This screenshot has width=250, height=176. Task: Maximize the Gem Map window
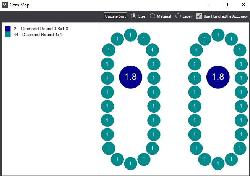[226, 5]
